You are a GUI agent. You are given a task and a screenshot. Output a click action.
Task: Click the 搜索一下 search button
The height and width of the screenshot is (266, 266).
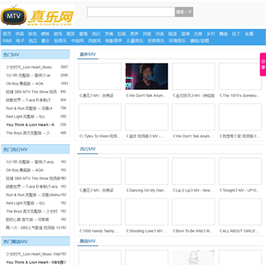click(x=184, y=12)
